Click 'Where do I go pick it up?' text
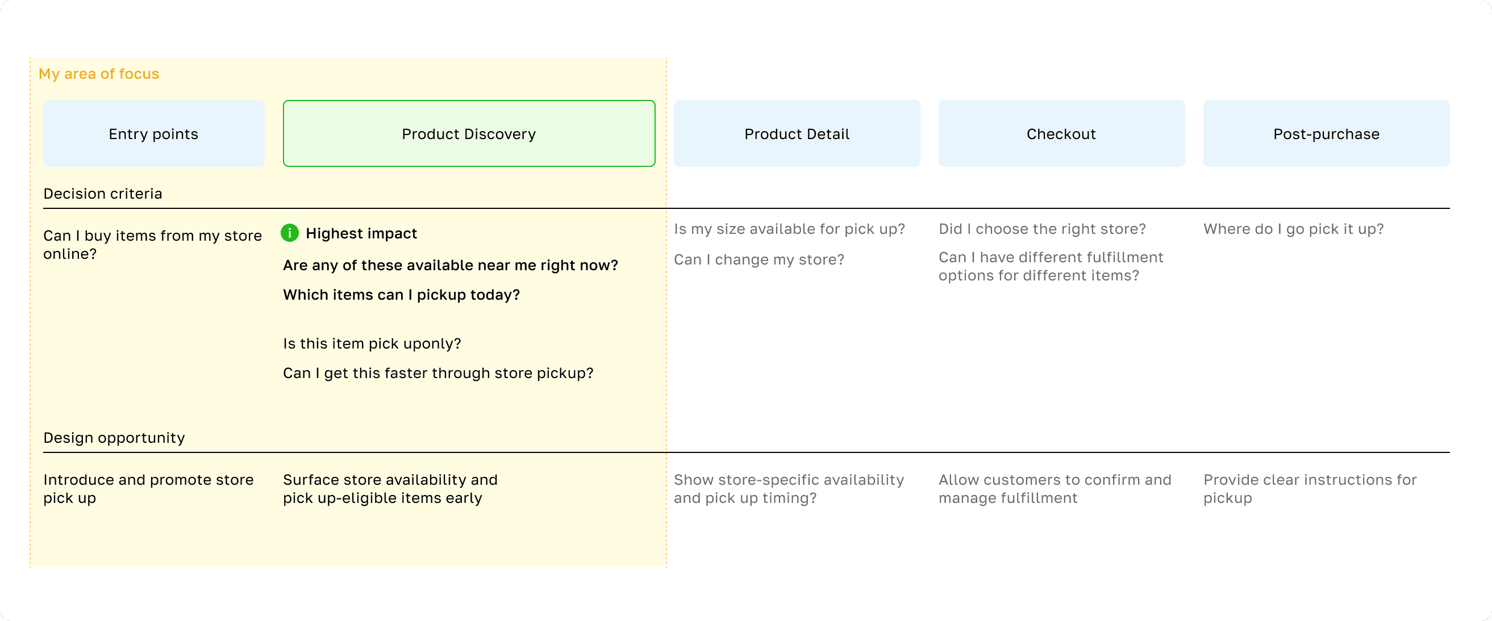The height and width of the screenshot is (621, 1492). tap(1293, 229)
